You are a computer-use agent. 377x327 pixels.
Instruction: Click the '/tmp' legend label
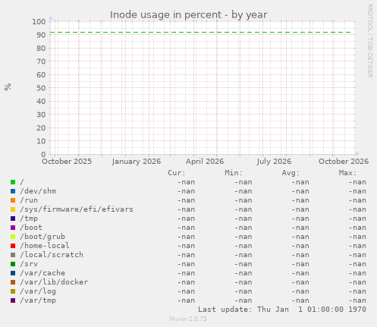[x=29, y=219]
